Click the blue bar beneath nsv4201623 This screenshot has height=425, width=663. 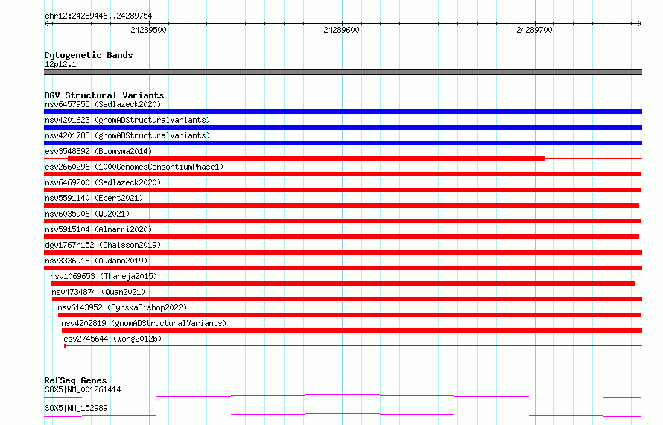pos(343,127)
